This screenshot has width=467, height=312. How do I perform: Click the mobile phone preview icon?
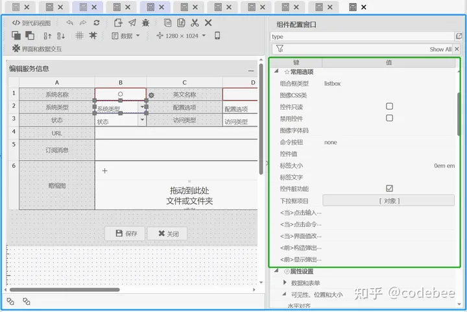pyautogui.click(x=217, y=36)
